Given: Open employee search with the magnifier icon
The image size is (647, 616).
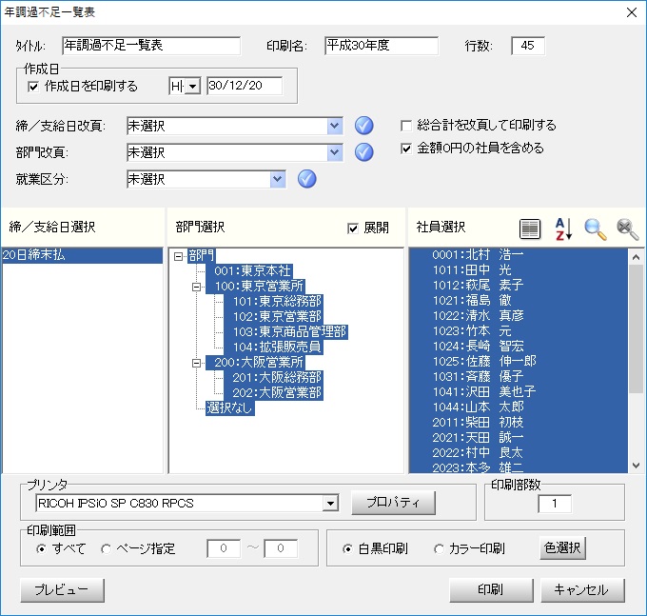Looking at the screenshot, I should [596, 229].
